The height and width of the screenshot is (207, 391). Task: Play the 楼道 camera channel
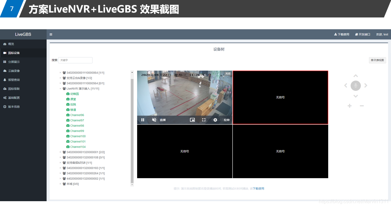point(73,110)
